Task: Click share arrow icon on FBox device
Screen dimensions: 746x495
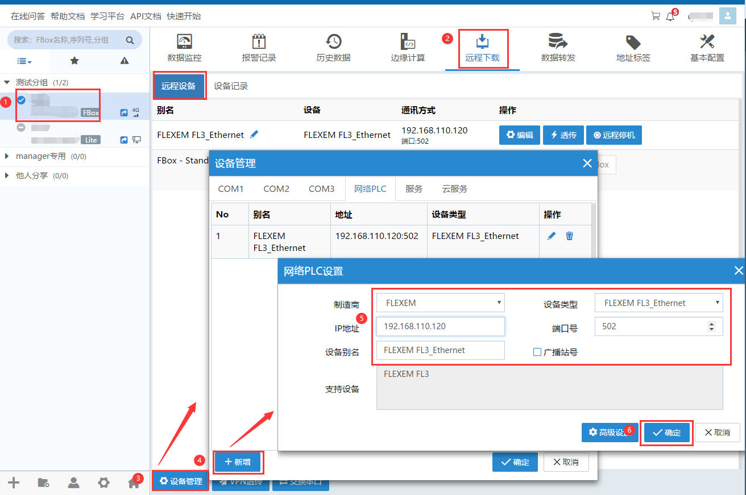Action: [x=124, y=113]
